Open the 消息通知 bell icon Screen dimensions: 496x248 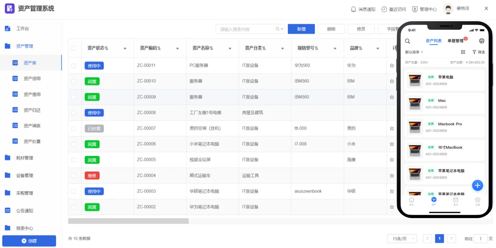click(354, 9)
